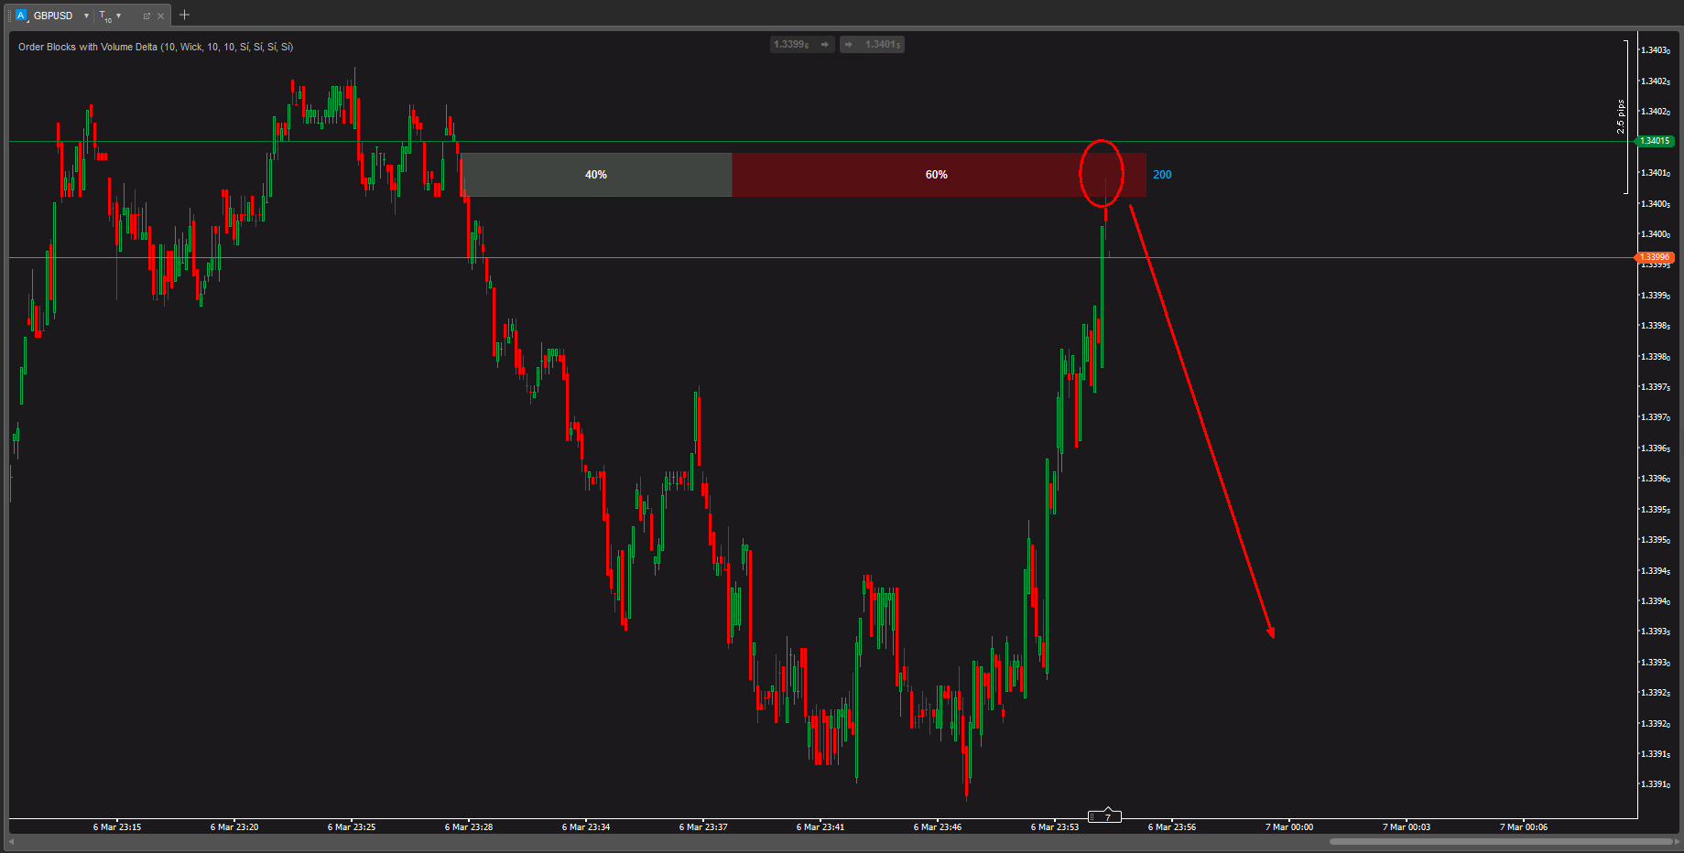Click the 40% grey order block zone

click(x=596, y=175)
